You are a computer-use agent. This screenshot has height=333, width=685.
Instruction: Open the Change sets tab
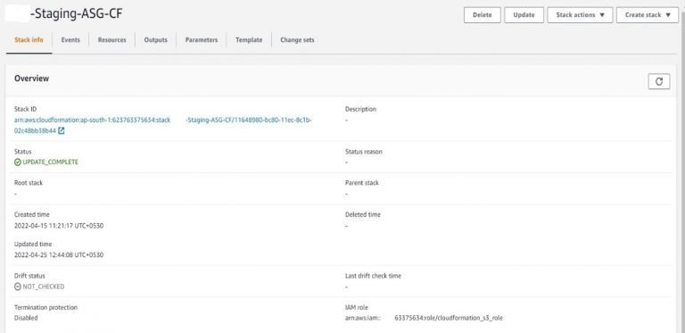tap(297, 40)
